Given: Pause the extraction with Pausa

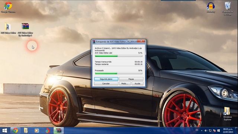Looking at the screenshot, I should tap(131, 79).
